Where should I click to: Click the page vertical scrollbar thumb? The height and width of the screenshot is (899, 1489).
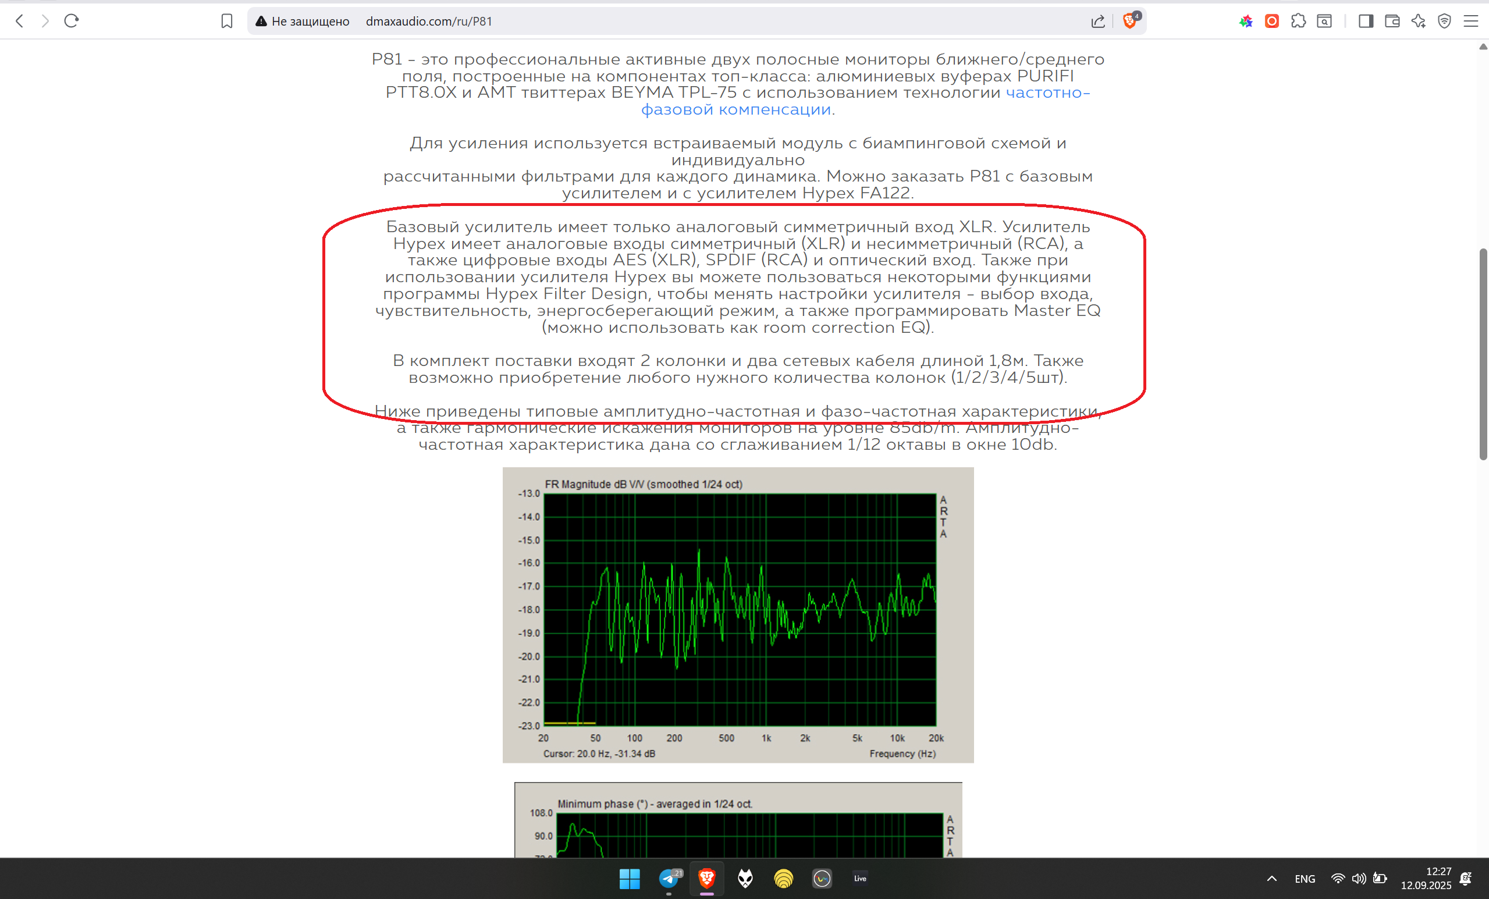coord(1483,353)
